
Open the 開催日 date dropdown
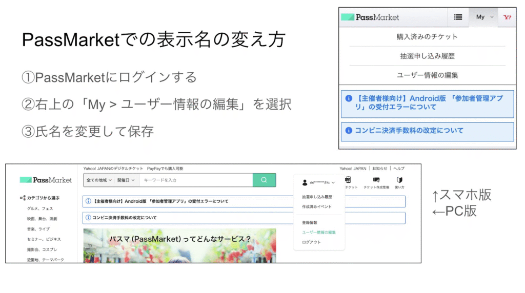point(126,180)
